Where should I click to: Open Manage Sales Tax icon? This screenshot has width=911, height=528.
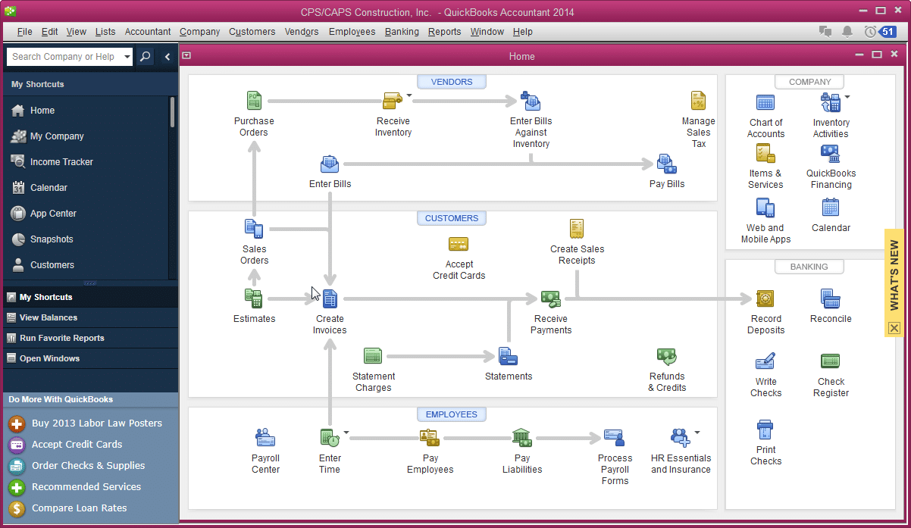coord(698,101)
